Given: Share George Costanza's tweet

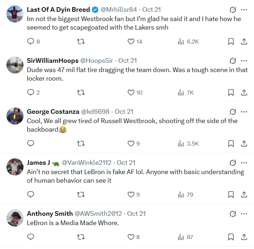Looking at the screenshot, I should pyautogui.click(x=244, y=143).
